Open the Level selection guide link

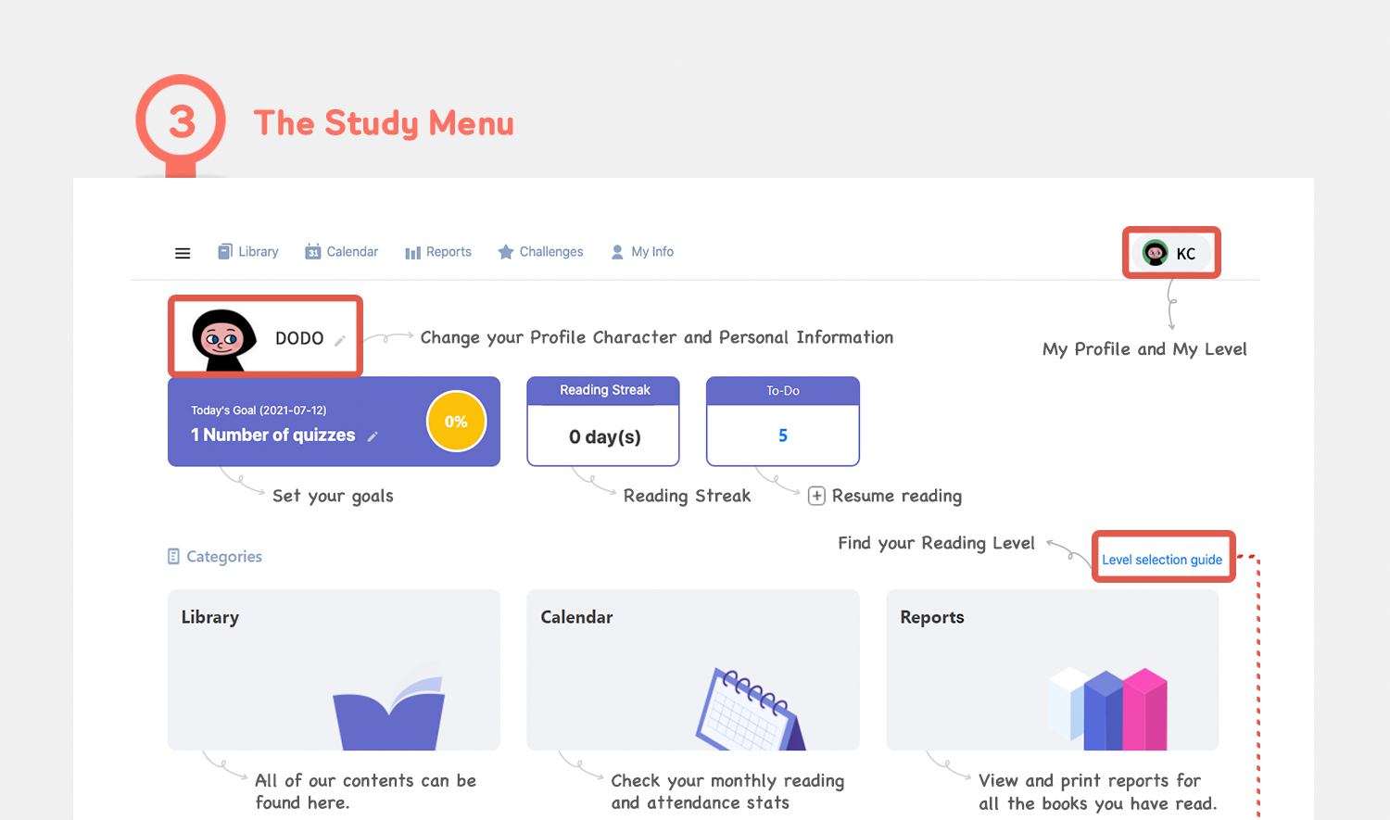pos(1162,560)
